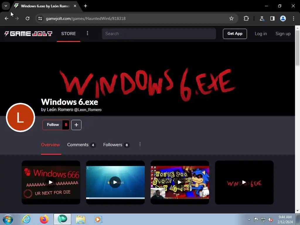Switch to the Followers tab
Screen dimensions: 300x225
[x=116, y=145]
